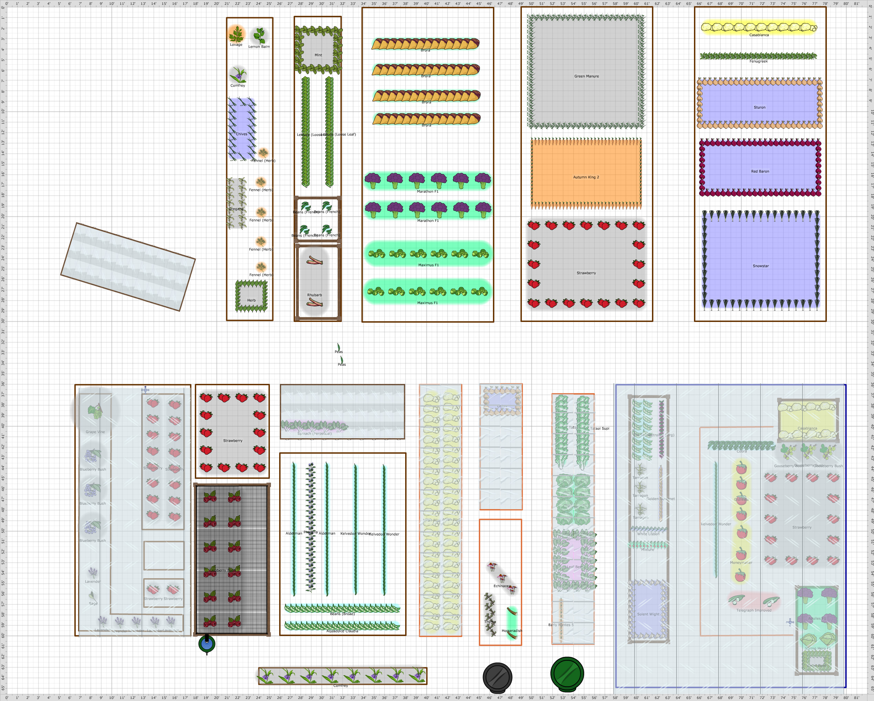Image resolution: width=874 pixels, height=701 pixels.
Task: Click the tilted cold frame structure
Action: coord(128,267)
